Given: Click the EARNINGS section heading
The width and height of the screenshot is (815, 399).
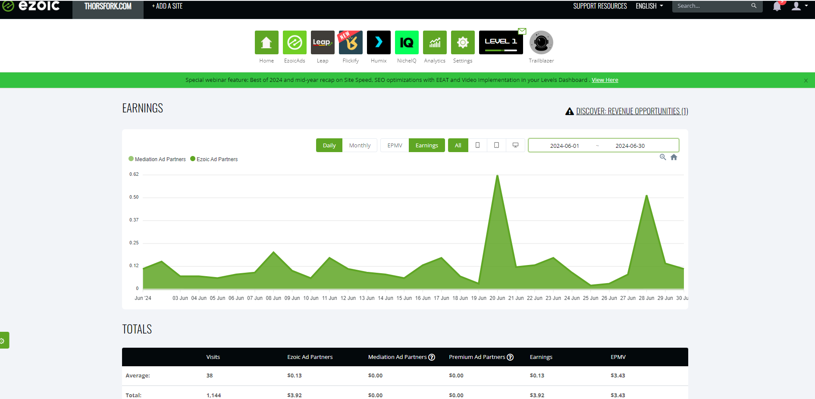Looking at the screenshot, I should click(143, 108).
